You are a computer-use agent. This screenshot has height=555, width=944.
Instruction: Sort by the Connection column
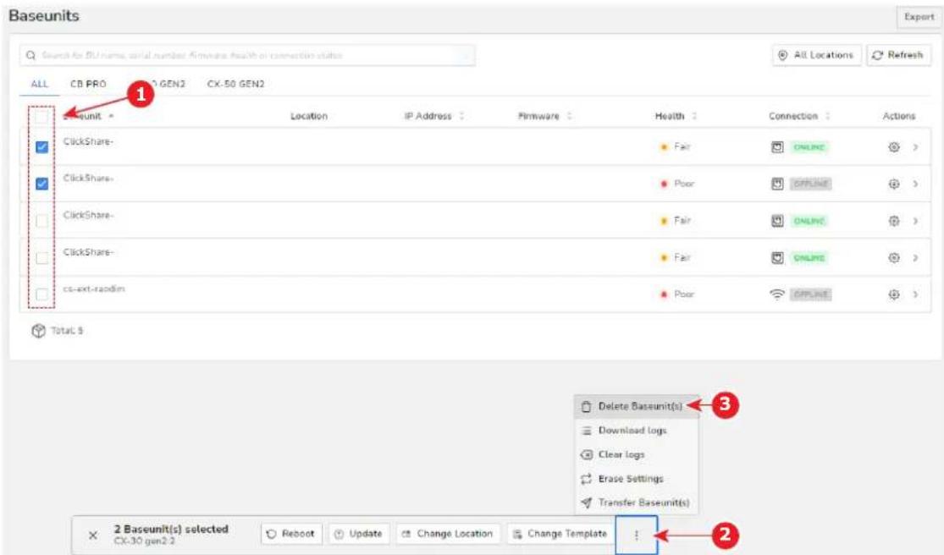pos(828,116)
